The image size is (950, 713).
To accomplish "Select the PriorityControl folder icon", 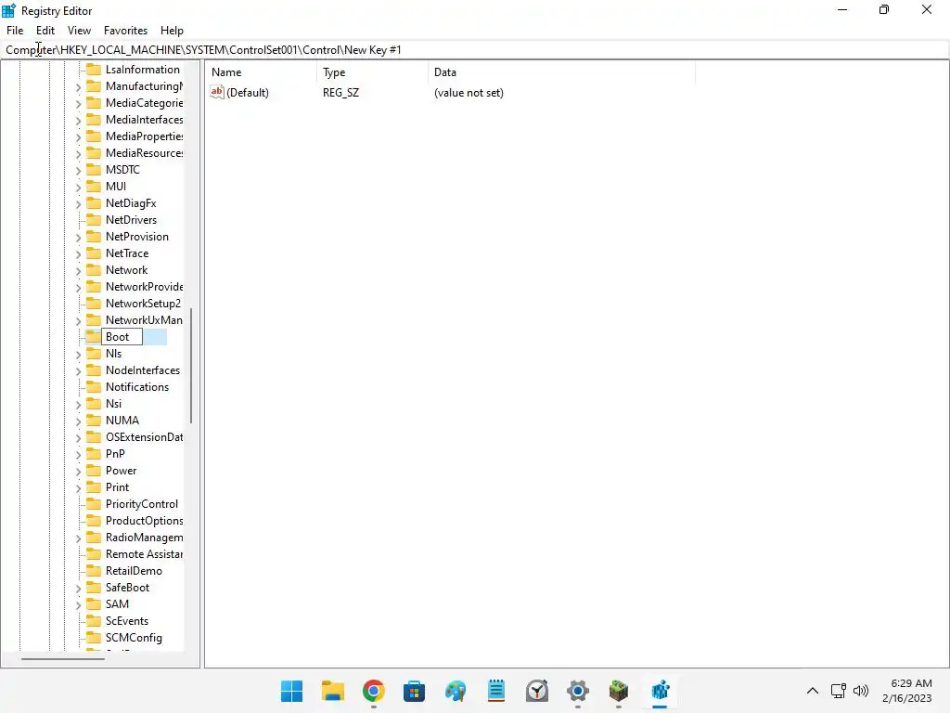I will pyautogui.click(x=94, y=504).
